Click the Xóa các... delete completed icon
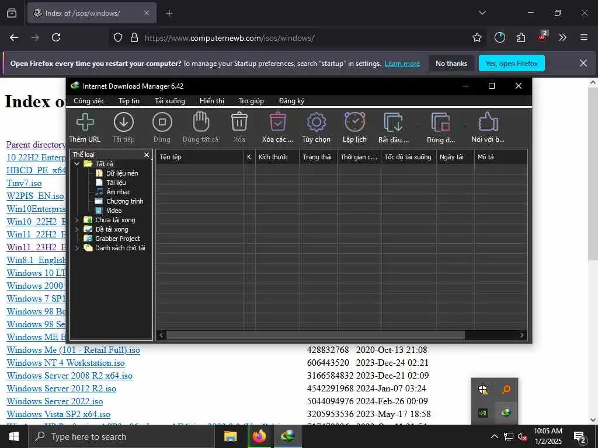Image resolution: width=598 pixels, height=448 pixels. (x=277, y=122)
